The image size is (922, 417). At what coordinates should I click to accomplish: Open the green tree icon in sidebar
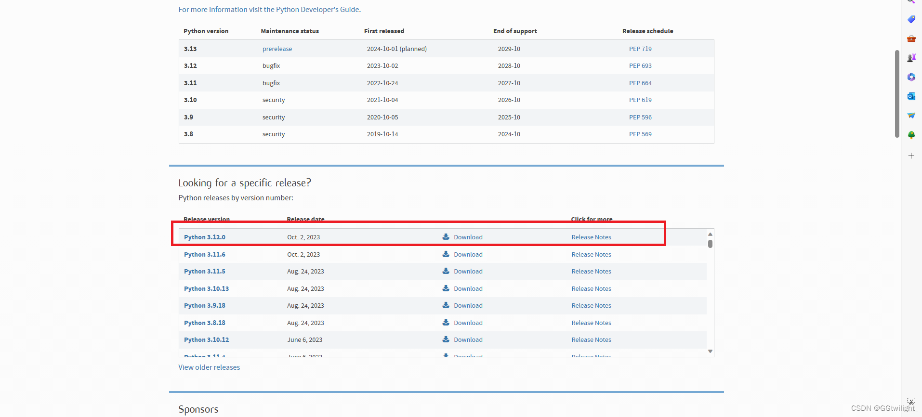point(911,135)
